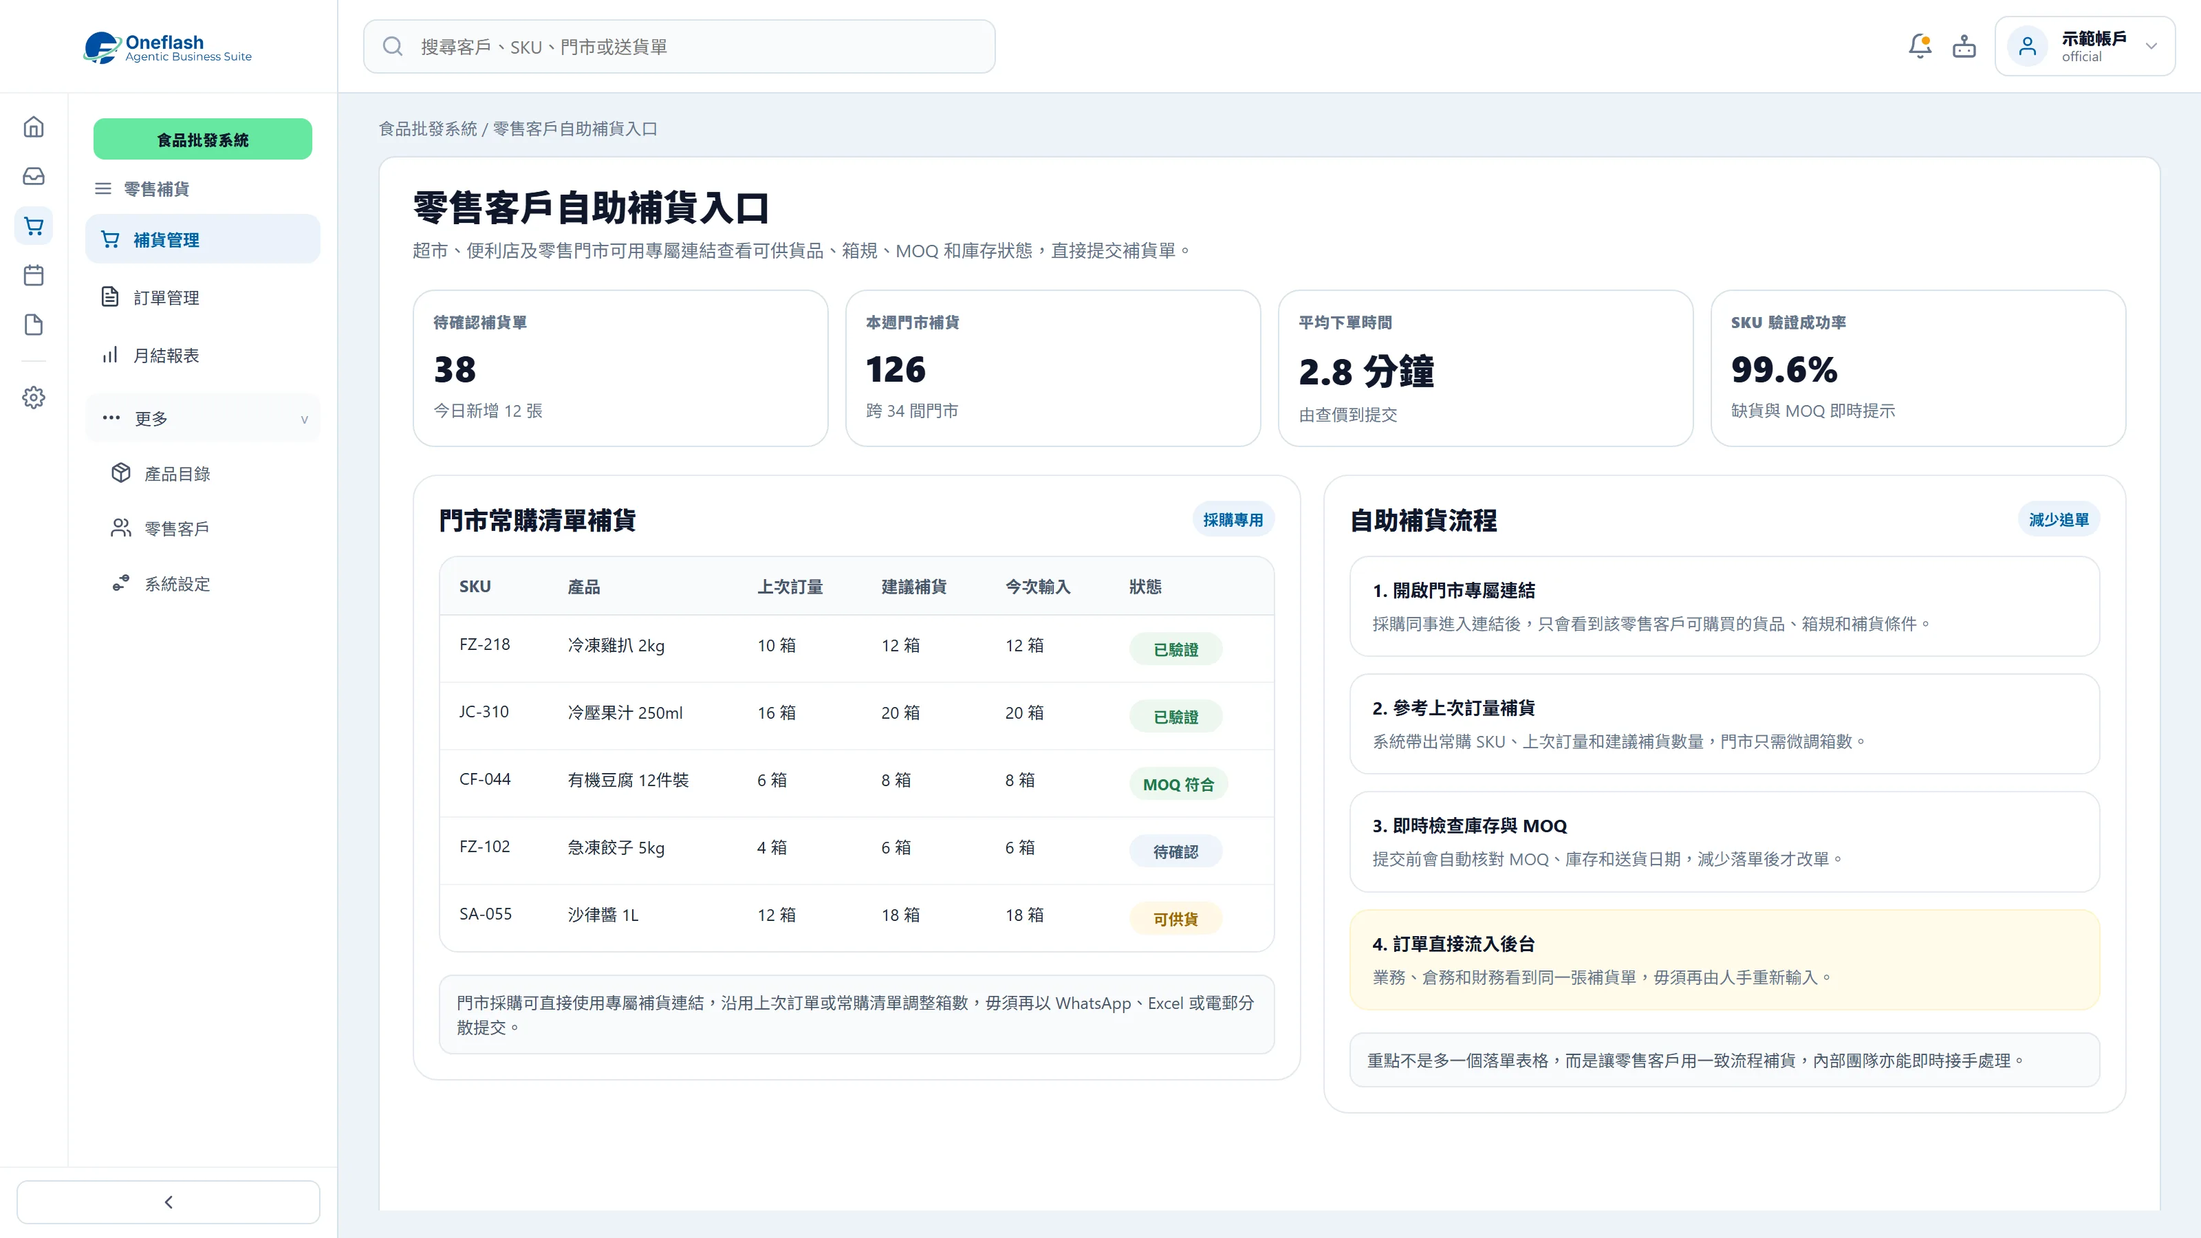Click the 沙律醬 1L product cell
The width and height of the screenshot is (2201, 1238).
pos(603,915)
